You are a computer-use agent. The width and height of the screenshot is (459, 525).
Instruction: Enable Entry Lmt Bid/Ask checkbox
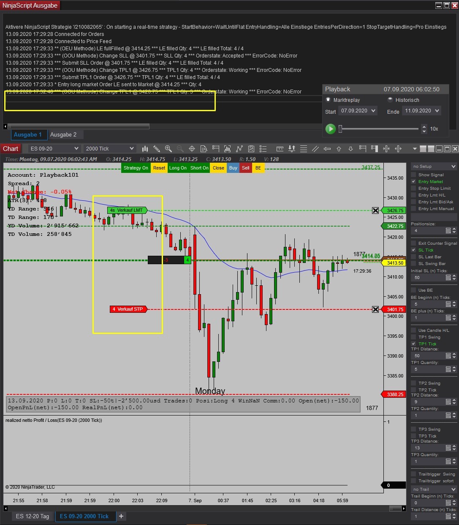(x=413, y=202)
